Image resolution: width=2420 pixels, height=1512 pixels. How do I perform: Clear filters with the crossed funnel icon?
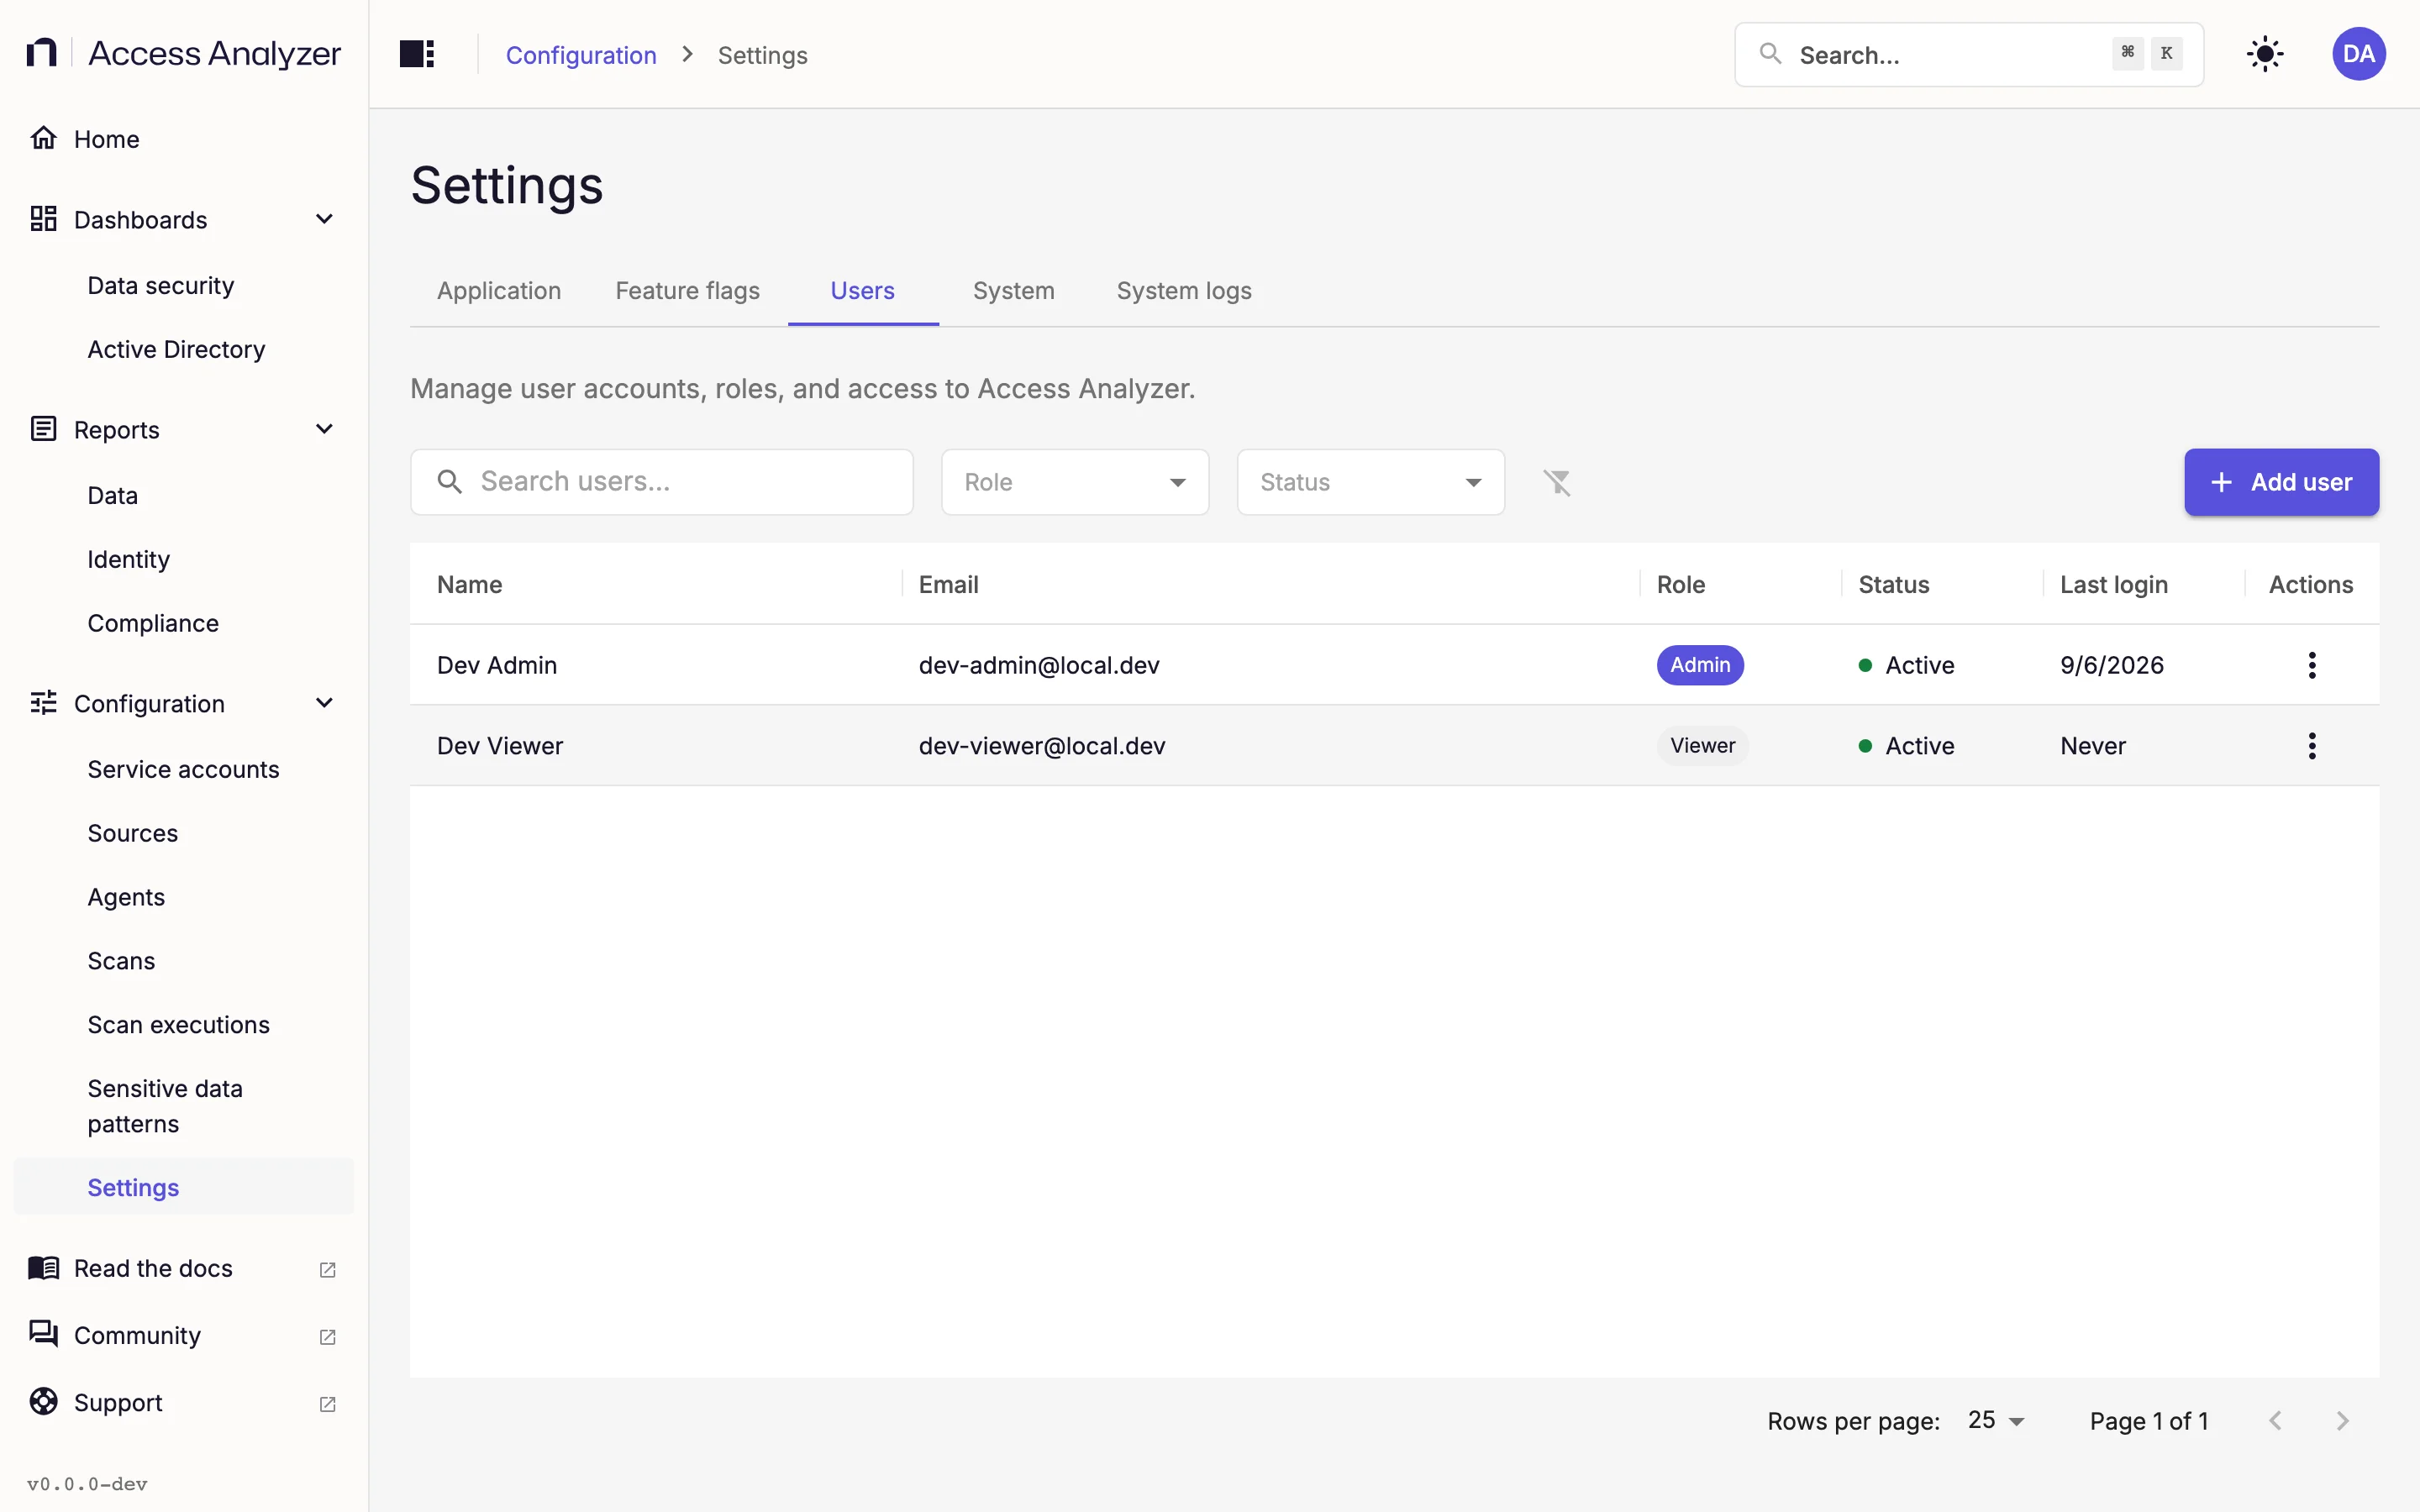(1557, 482)
